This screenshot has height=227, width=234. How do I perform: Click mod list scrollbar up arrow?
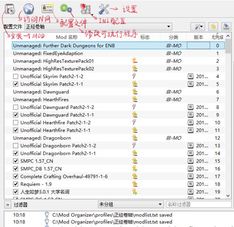[x=228, y=36]
